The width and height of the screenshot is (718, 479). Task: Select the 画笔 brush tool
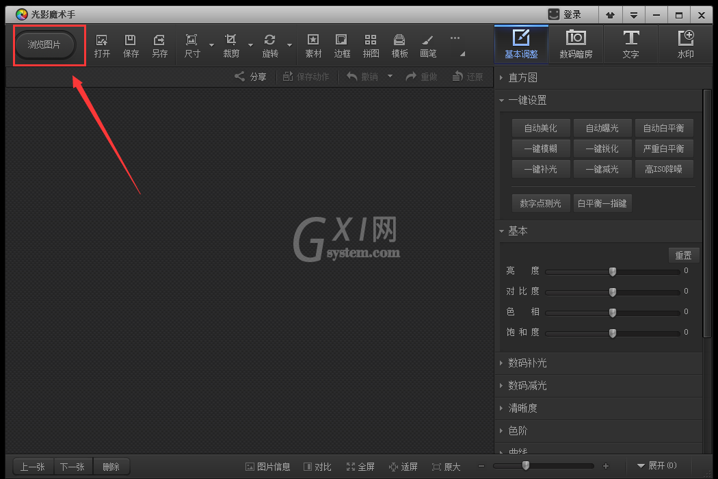[428, 46]
